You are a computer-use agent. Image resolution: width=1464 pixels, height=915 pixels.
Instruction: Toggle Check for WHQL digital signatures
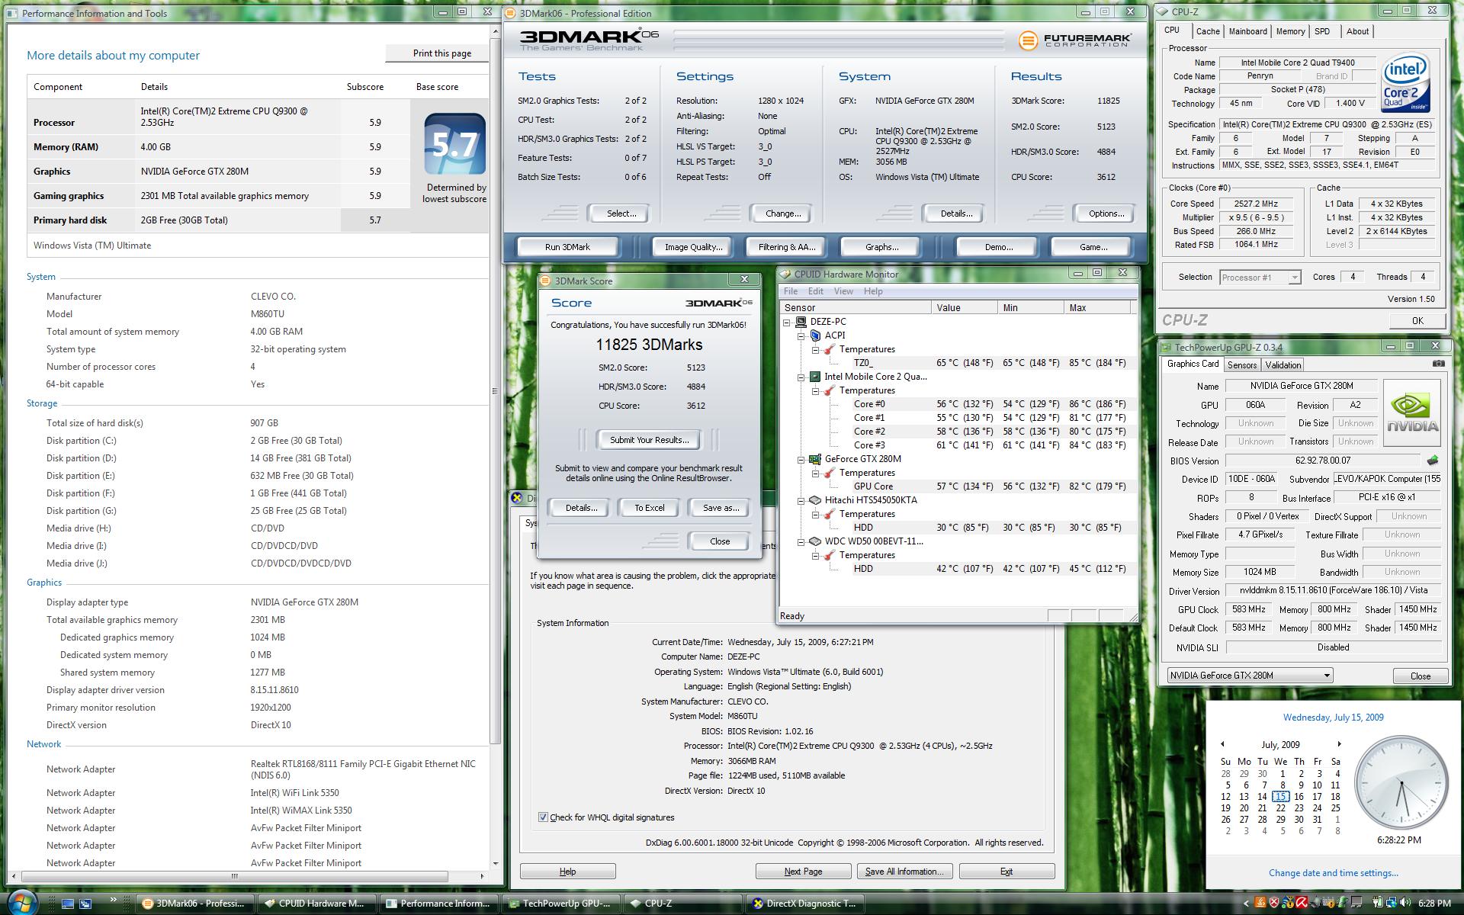[x=543, y=817]
